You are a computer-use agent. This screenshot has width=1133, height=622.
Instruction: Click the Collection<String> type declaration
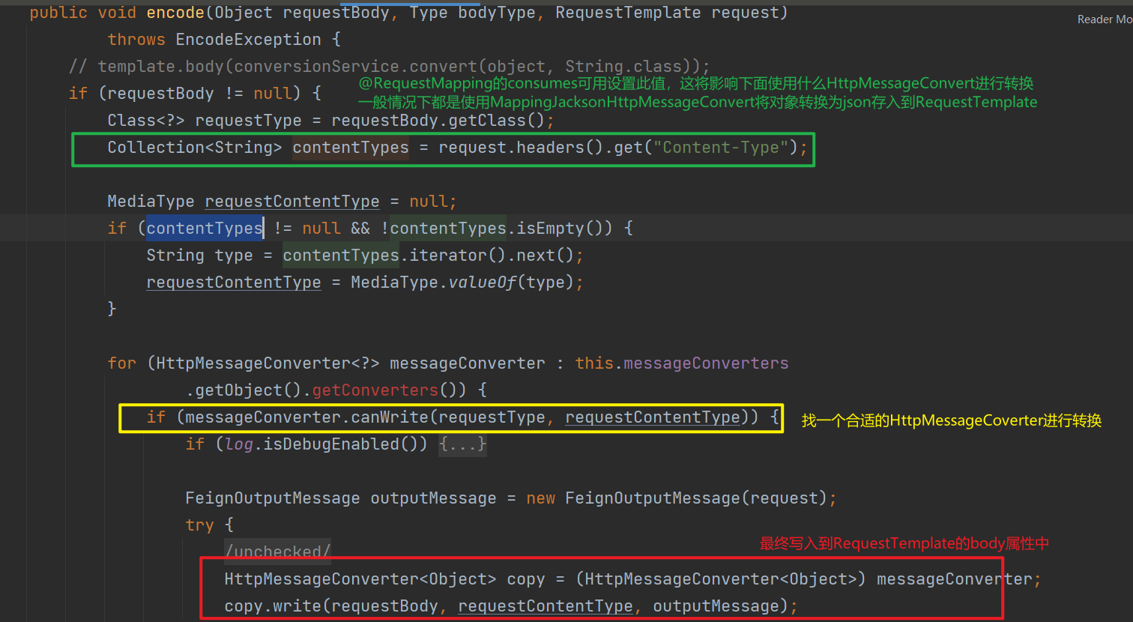[x=195, y=148]
